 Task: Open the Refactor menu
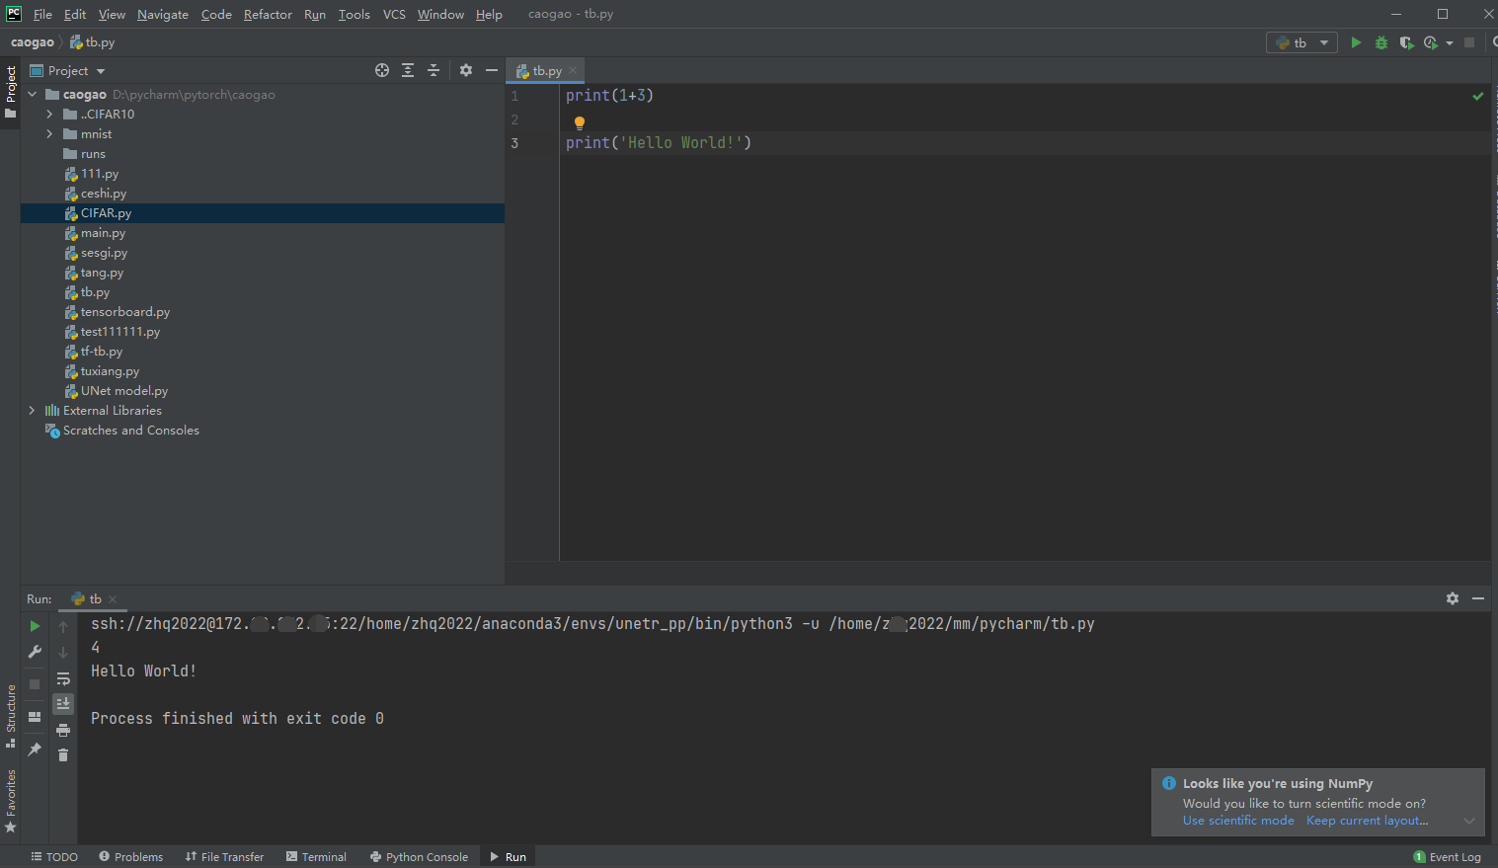(268, 14)
